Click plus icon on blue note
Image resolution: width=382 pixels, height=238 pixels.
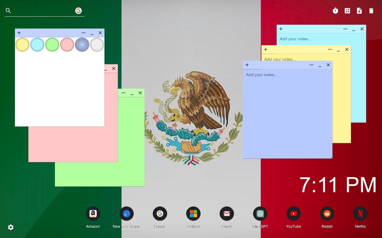coord(247,65)
